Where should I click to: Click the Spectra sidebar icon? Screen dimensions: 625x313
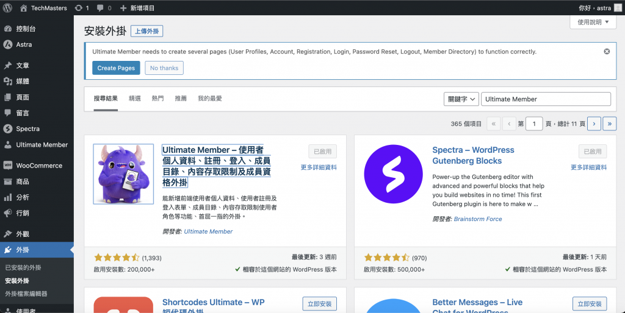pos(7,129)
